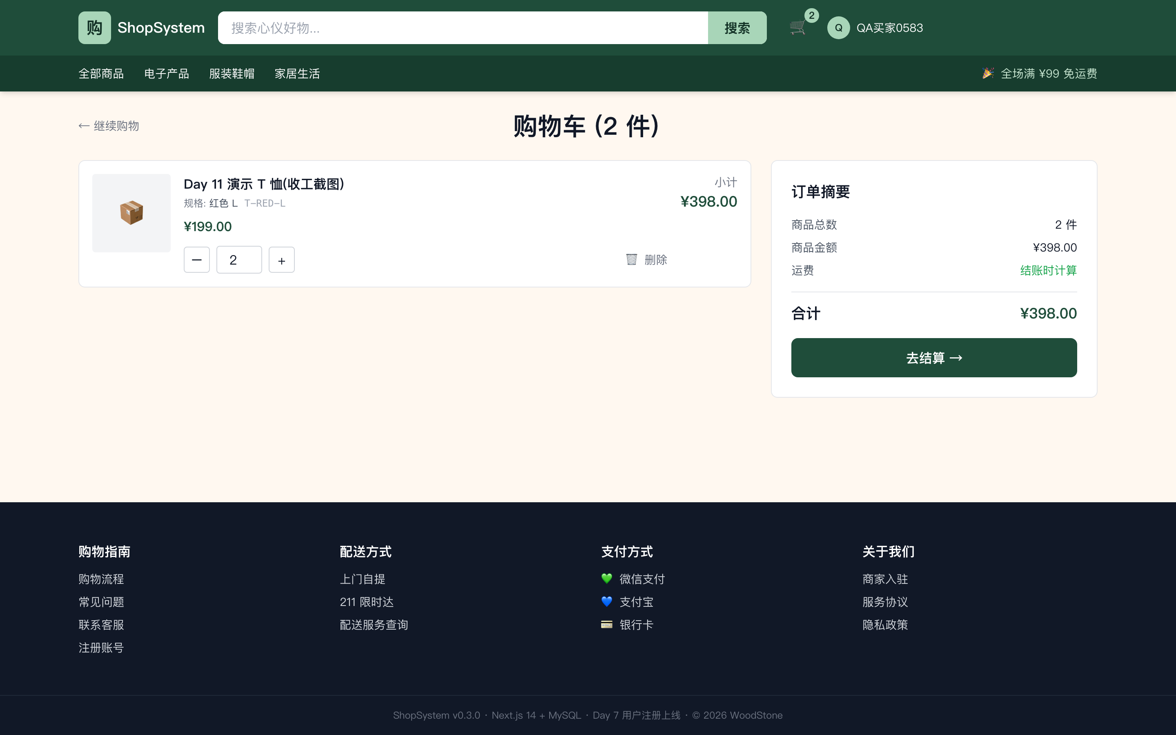Image resolution: width=1176 pixels, height=735 pixels.
Task: Open 注册账号 footer link
Action: tap(101, 648)
